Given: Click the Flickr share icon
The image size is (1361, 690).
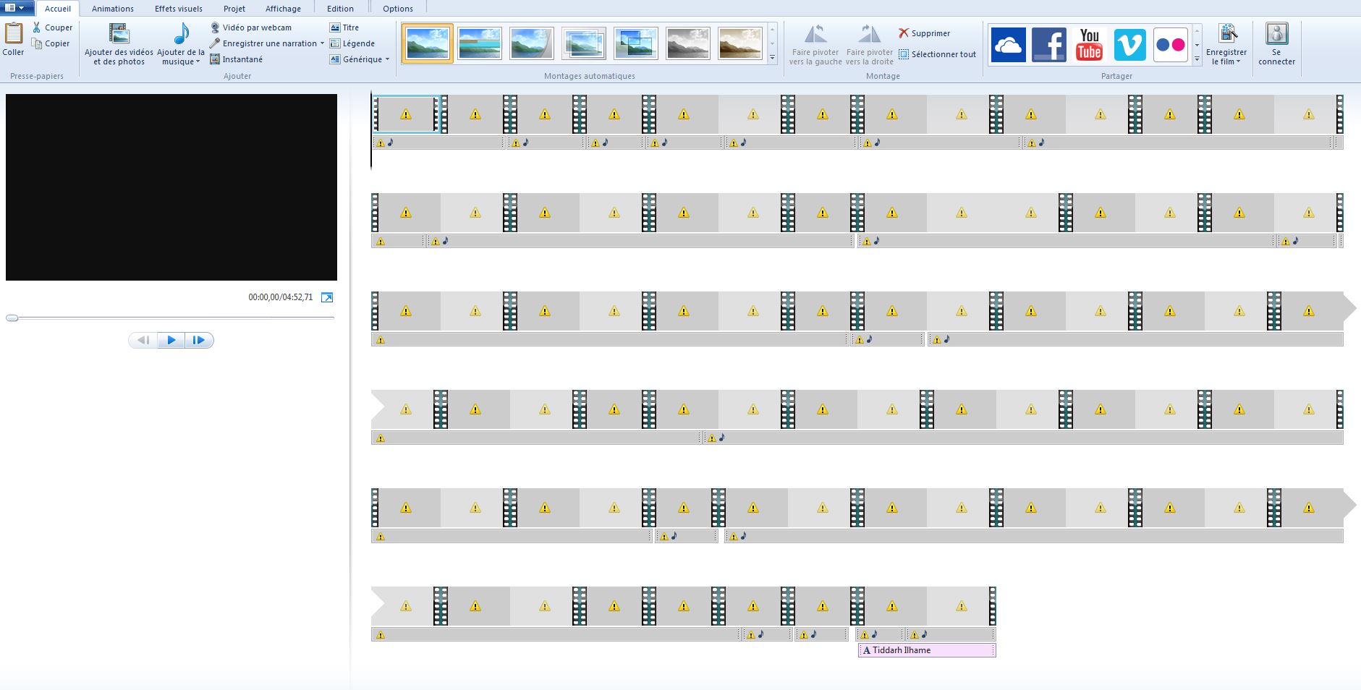Looking at the screenshot, I should coord(1170,45).
